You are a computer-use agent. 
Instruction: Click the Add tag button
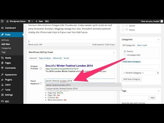pos(152,98)
